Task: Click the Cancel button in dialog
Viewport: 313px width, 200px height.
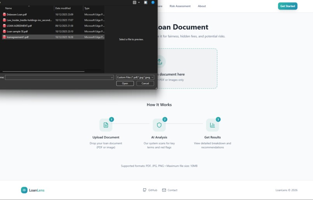Action: pyautogui.click(x=145, y=83)
